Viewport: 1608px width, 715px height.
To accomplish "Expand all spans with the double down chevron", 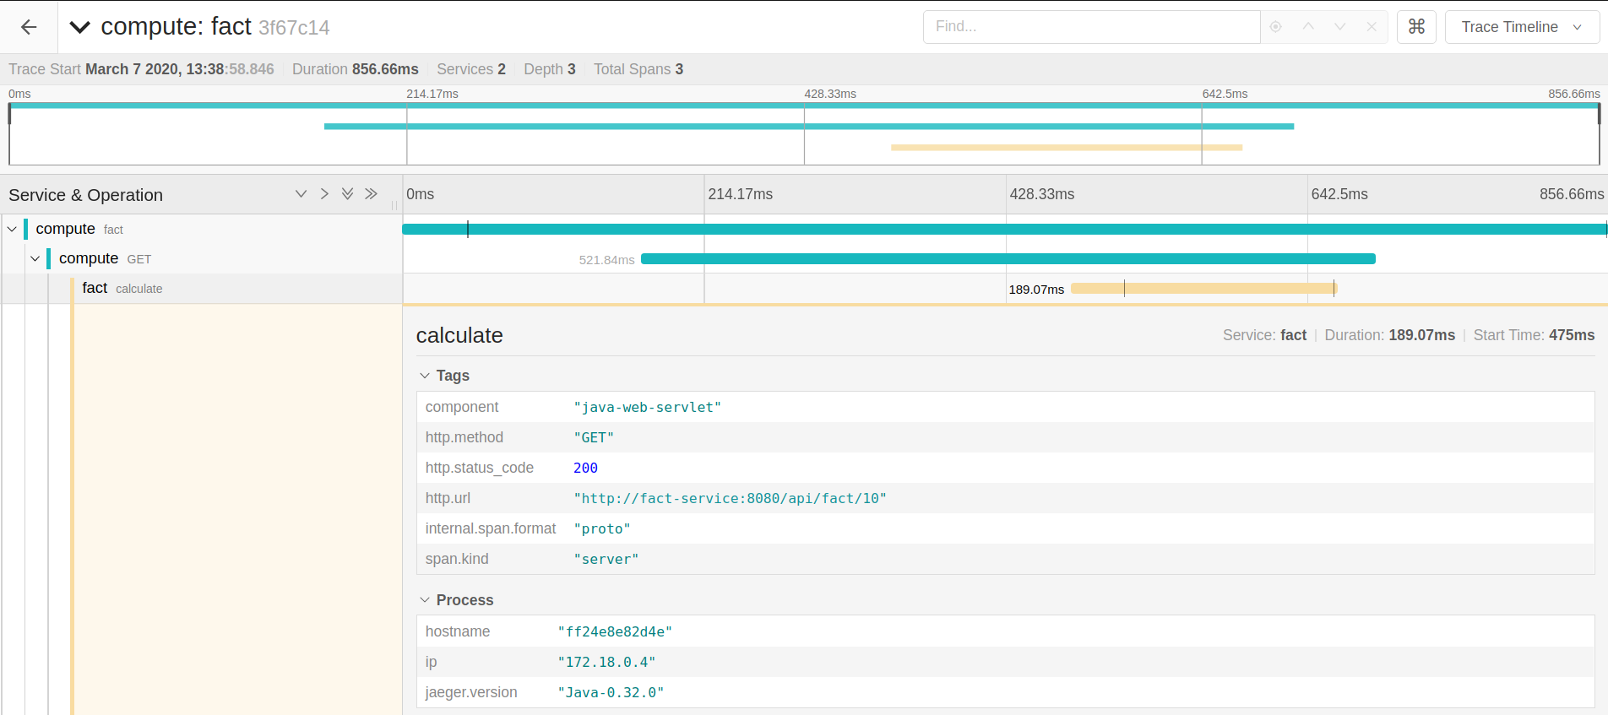I will pyautogui.click(x=347, y=194).
